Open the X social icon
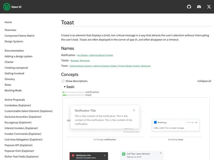214x160 pixels. (x=209, y=7)
